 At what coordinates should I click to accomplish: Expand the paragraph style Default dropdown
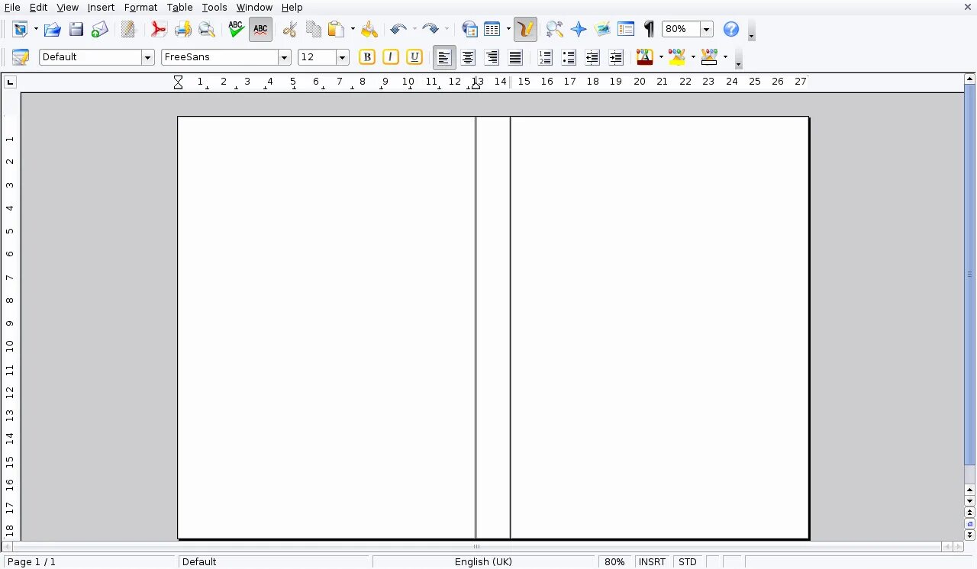point(148,57)
